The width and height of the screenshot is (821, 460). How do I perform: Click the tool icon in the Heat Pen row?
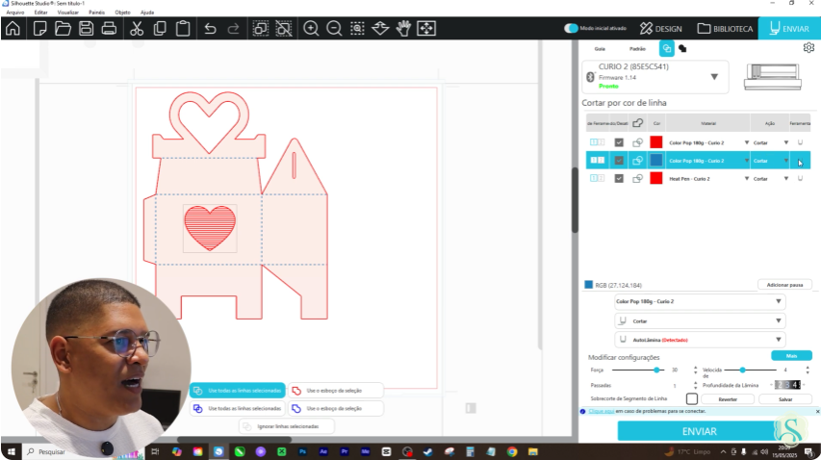coord(800,178)
